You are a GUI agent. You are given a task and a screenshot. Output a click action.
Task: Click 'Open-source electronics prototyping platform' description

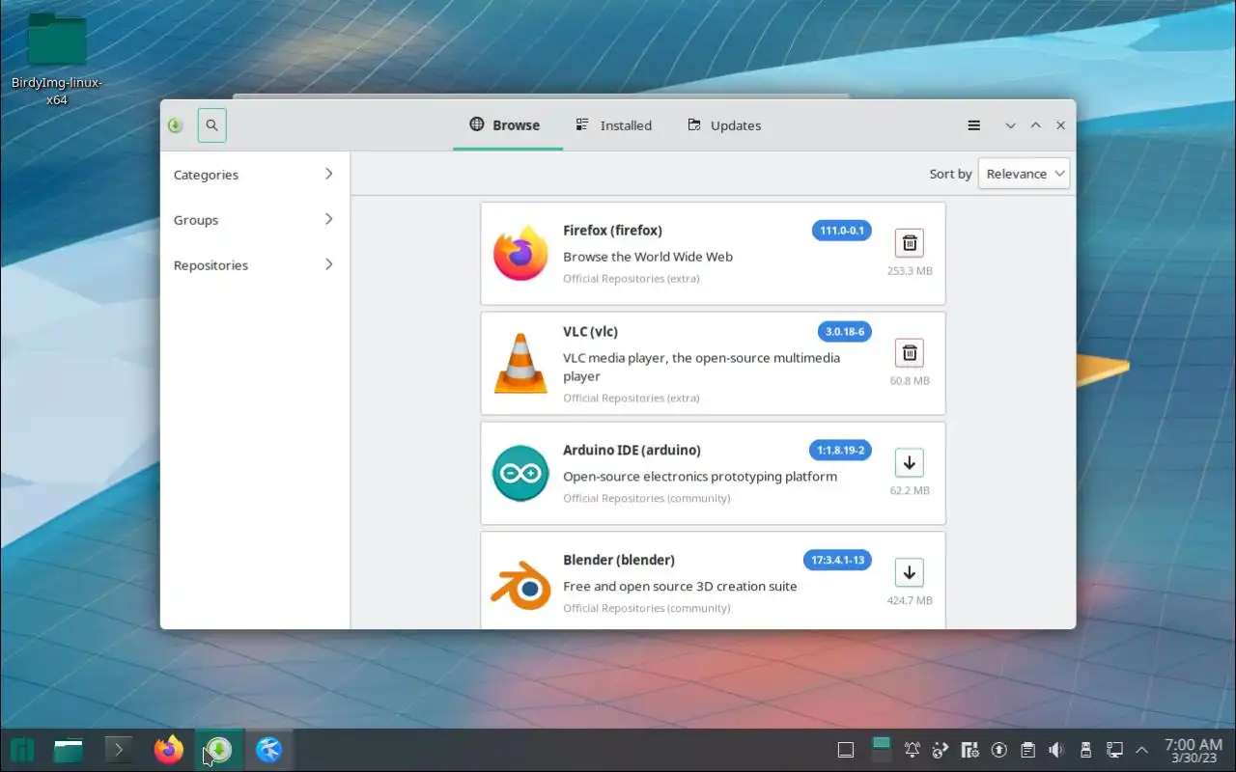(x=700, y=477)
